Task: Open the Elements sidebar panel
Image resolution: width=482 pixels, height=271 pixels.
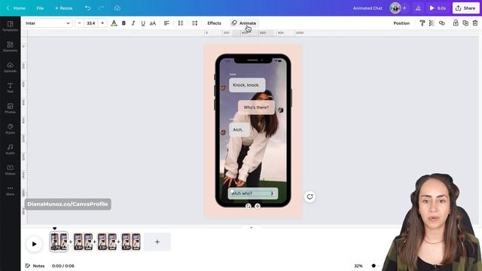Action: click(x=10, y=47)
